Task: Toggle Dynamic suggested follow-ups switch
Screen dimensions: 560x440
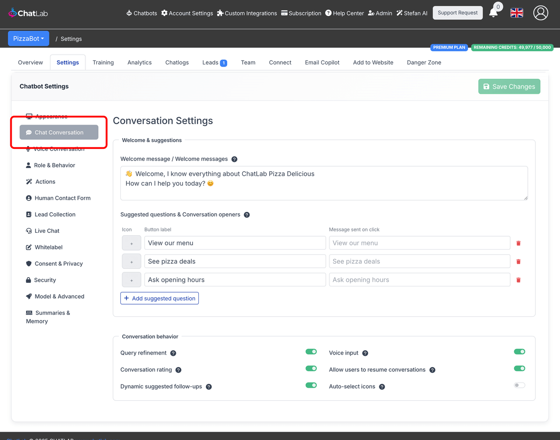Action: click(x=311, y=385)
